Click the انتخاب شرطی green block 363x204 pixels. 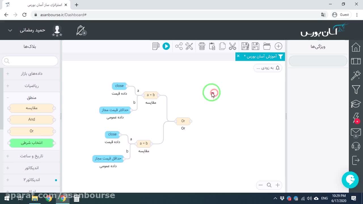pos(31,143)
